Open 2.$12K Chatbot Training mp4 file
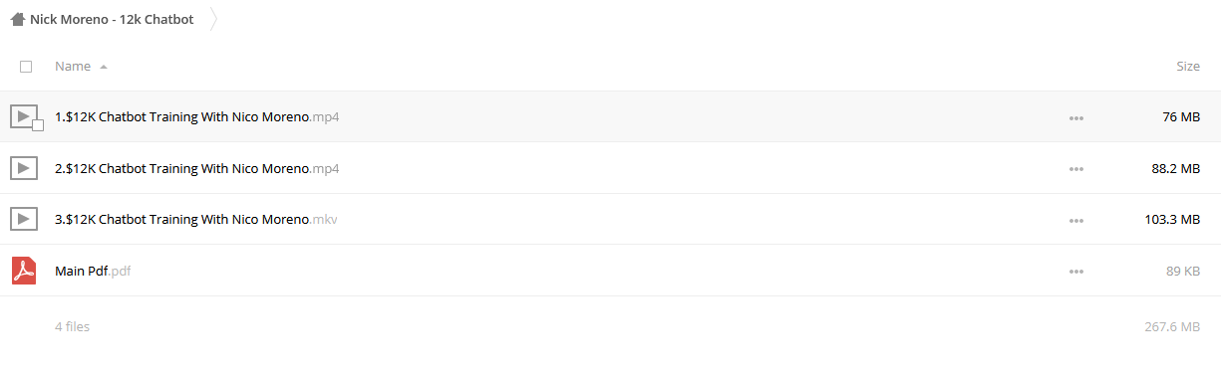1221x380 pixels. [197, 169]
